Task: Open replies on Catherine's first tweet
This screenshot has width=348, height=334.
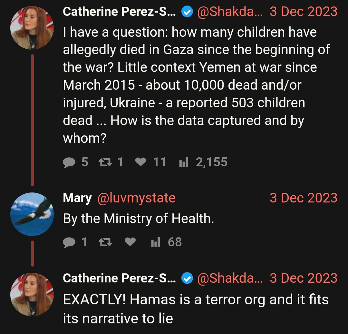Action: tap(75, 162)
